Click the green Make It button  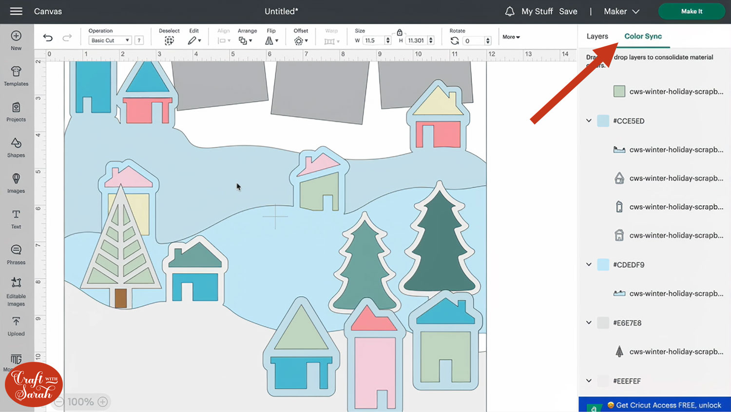tap(691, 11)
